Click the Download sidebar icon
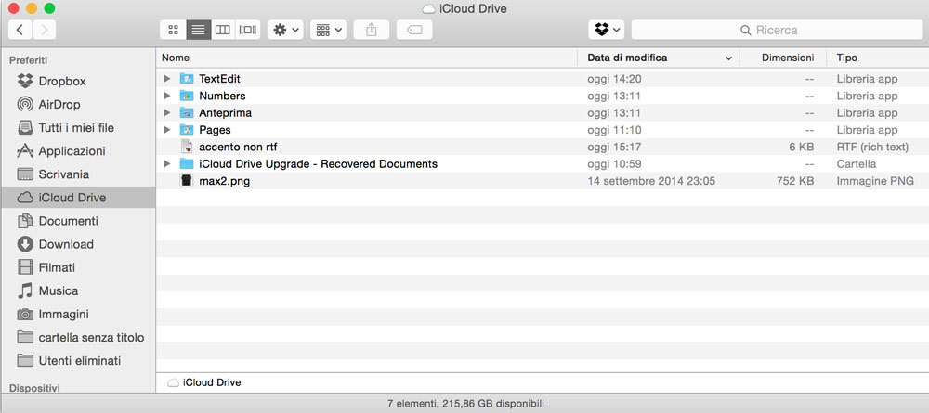The image size is (929, 413). click(25, 244)
